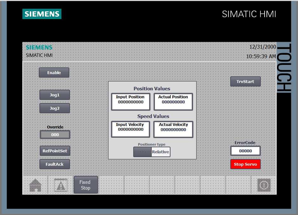
Task: Click the ErrorCode label
Action: pos(245,143)
